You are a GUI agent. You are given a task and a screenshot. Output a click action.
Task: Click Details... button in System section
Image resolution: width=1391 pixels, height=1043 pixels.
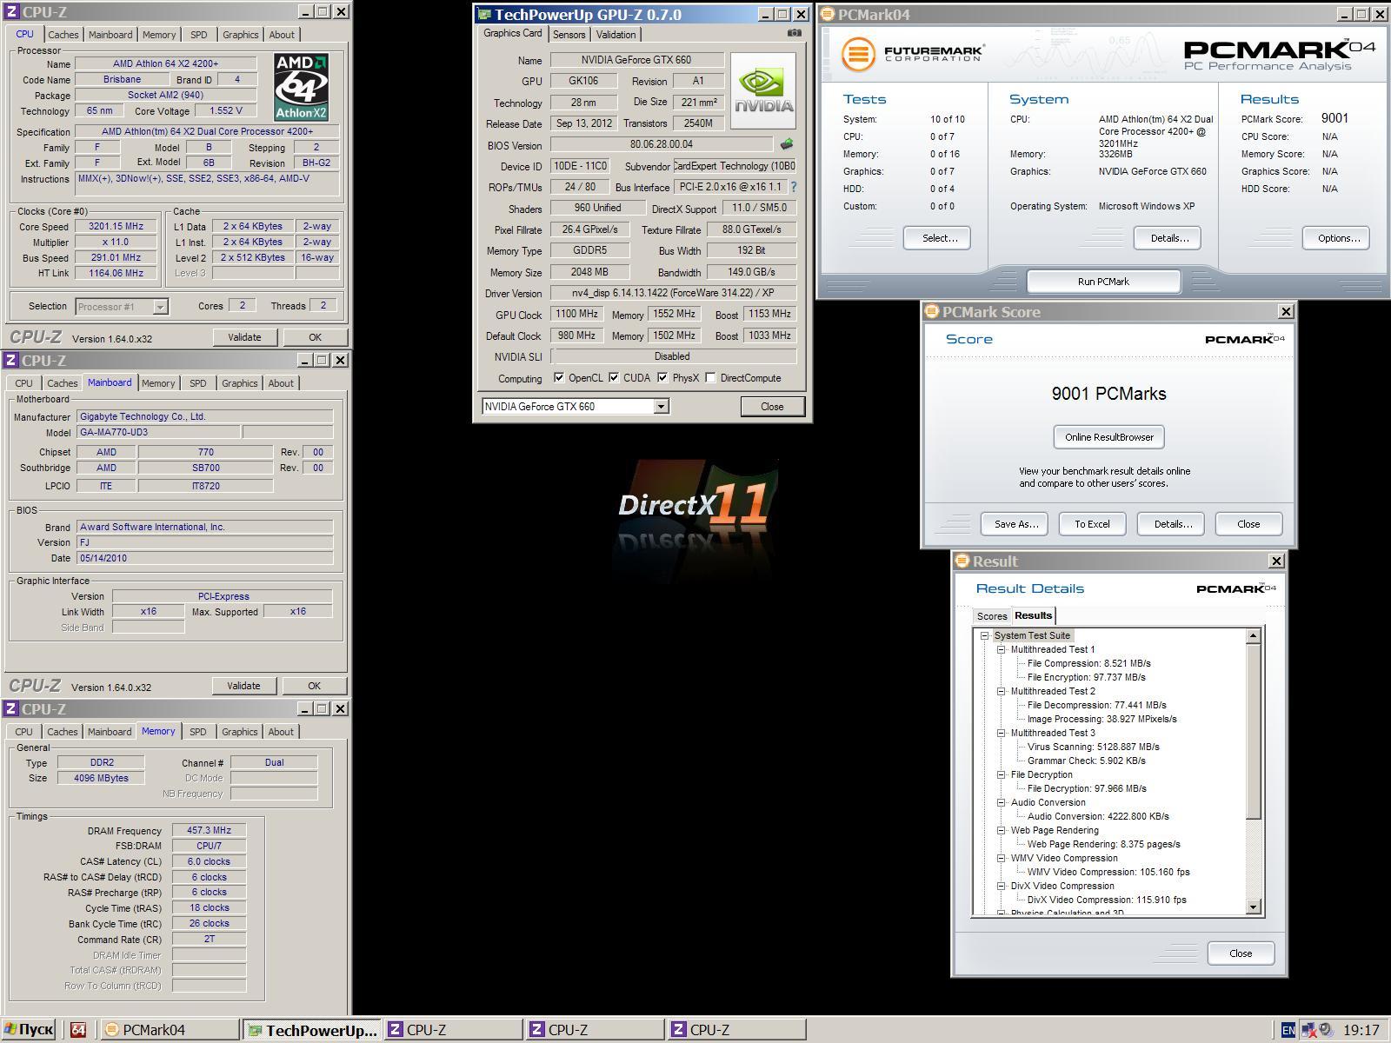[1168, 238]
